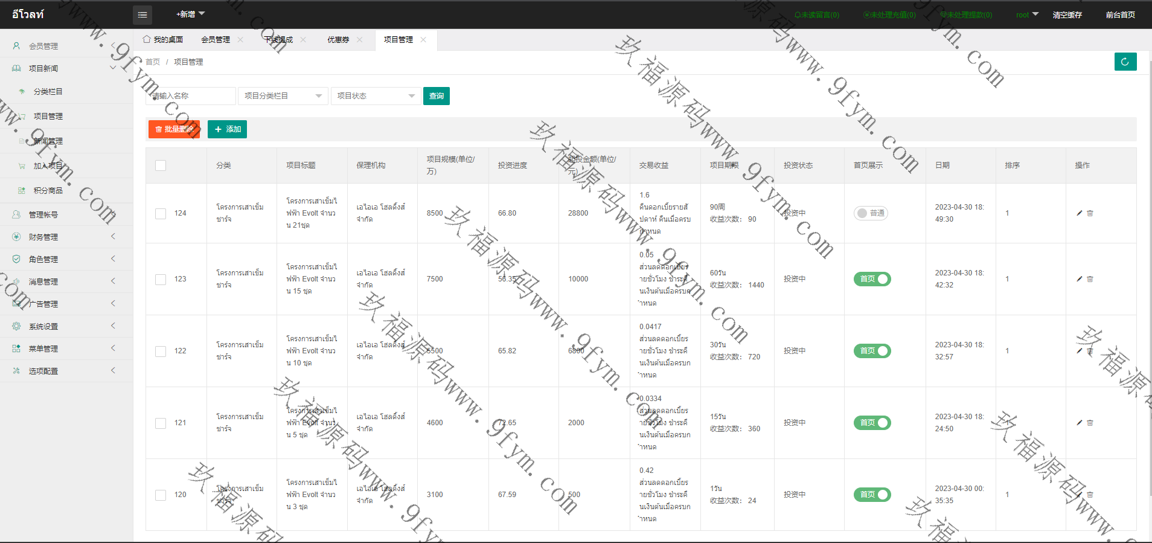
Task: Toggle the 普通 homepage switch for row 124
Action: pyautogui.click(x=871, y=213)
